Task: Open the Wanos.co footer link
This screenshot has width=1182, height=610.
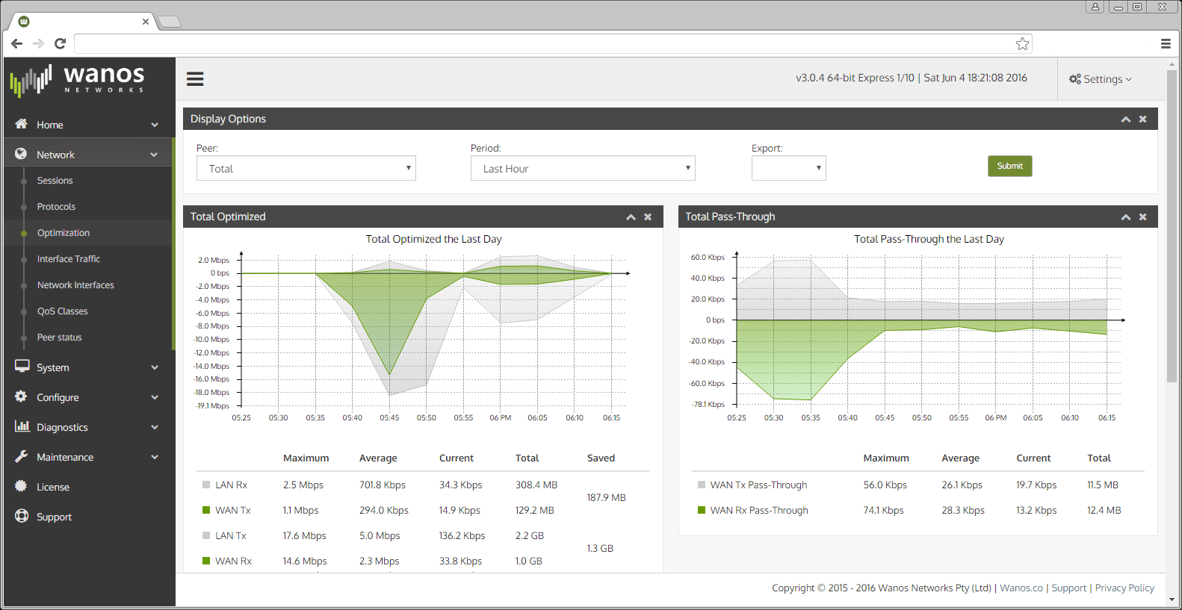Action: [1021, 588]
